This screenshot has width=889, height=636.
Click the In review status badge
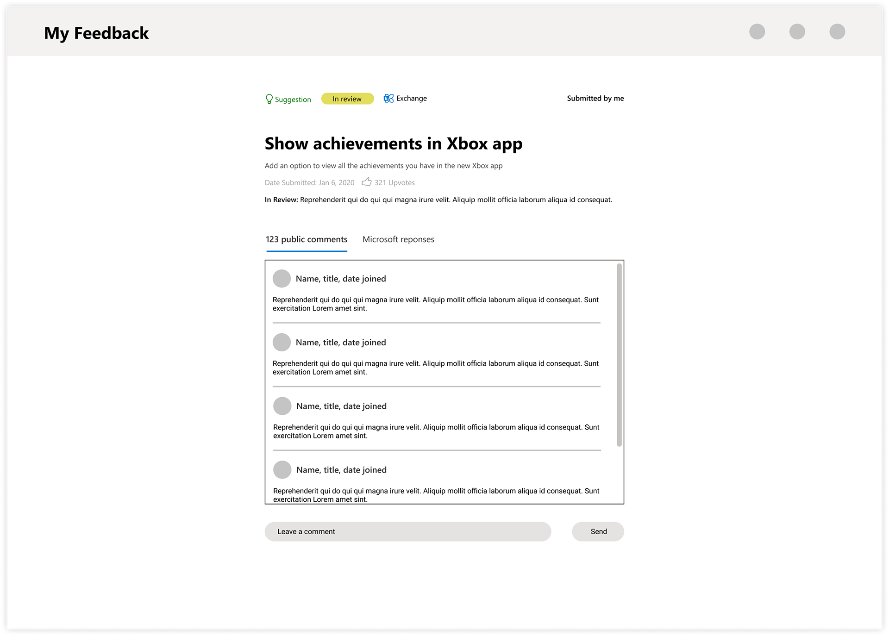pyautogui.click(x=347, y=99)
